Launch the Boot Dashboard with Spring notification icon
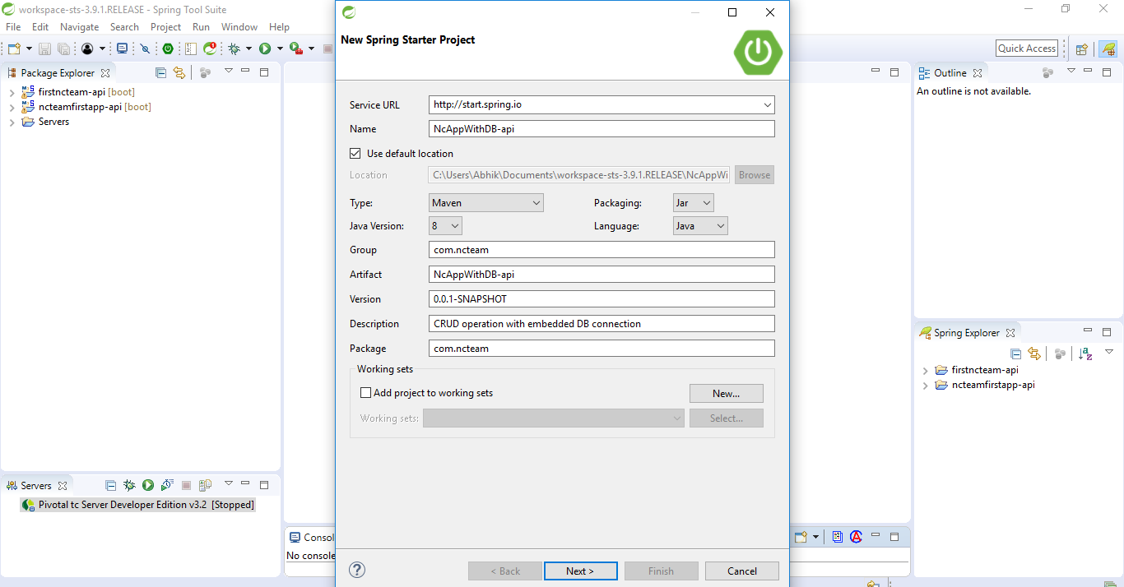The image size is (1124, 587). (x=209, y=48)
